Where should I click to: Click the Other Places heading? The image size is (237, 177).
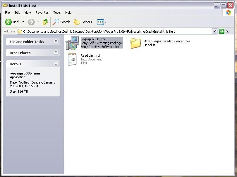click(20, 53)
